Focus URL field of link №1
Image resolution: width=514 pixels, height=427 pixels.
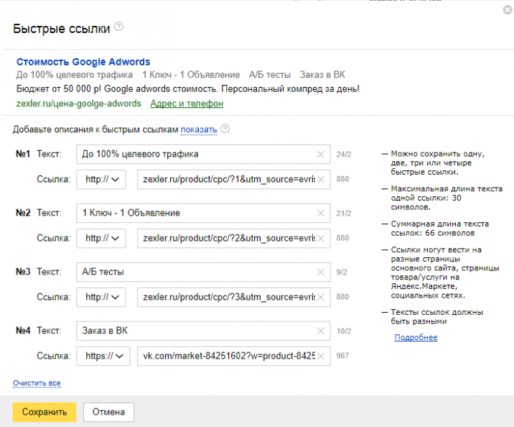pos(233,179)
